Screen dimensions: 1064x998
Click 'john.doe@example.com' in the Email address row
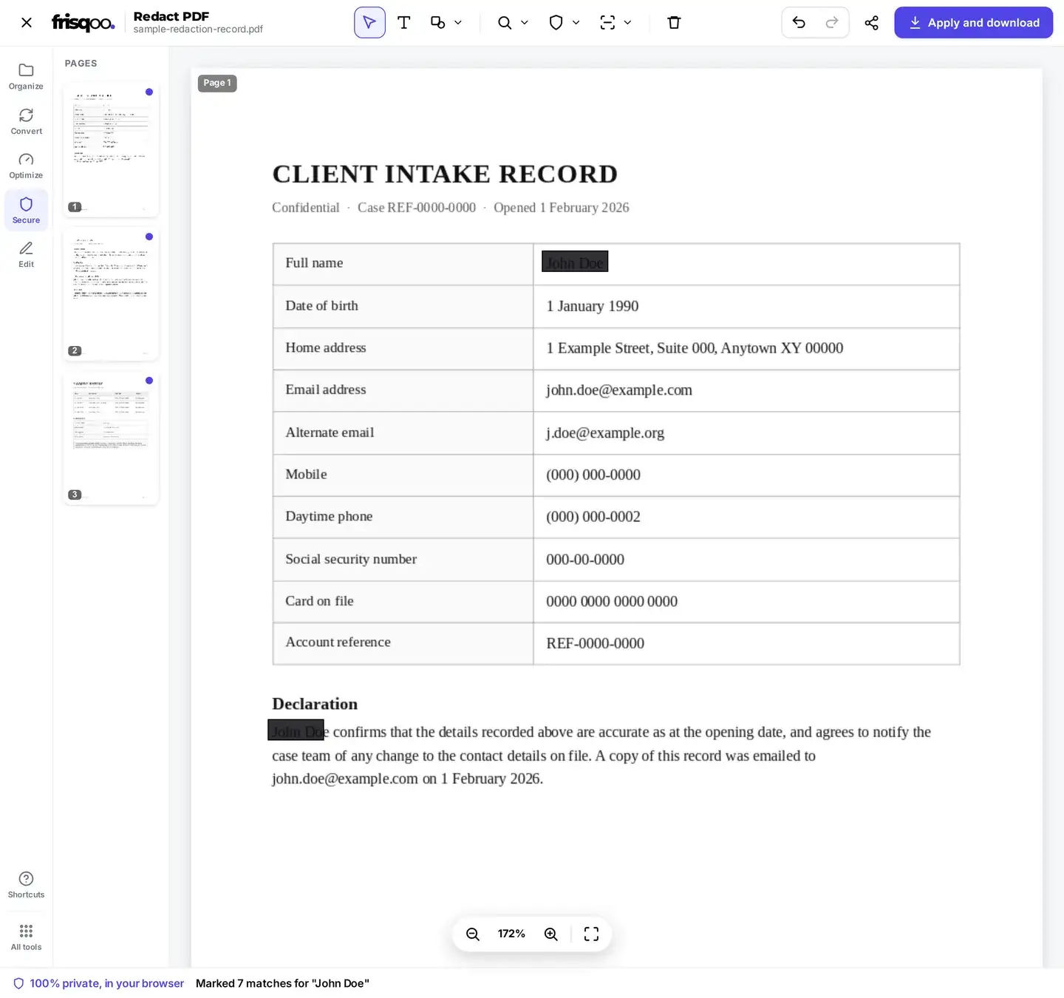pos(619,390)
